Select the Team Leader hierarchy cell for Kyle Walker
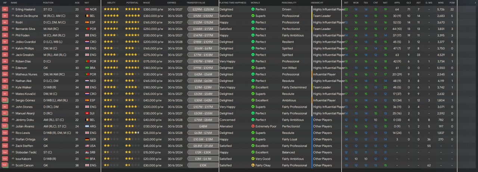The height and width of the screenshot is (172, 478). pyautogui.click(x=322, y=87)
